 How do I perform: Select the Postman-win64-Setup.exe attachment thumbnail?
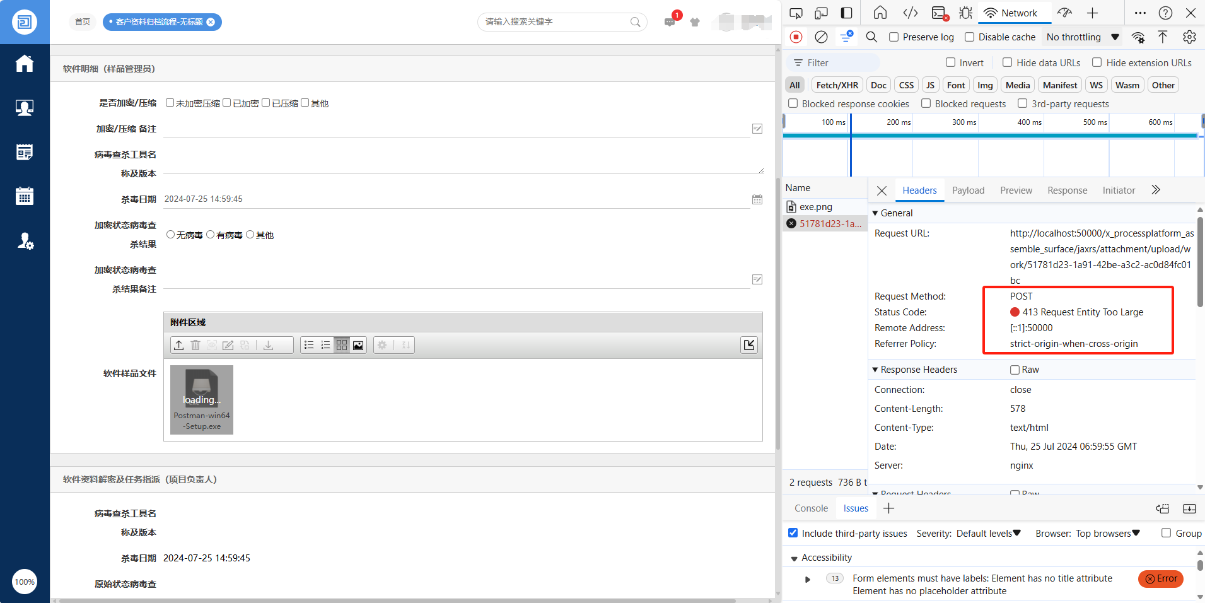click(x=202, y=400)
